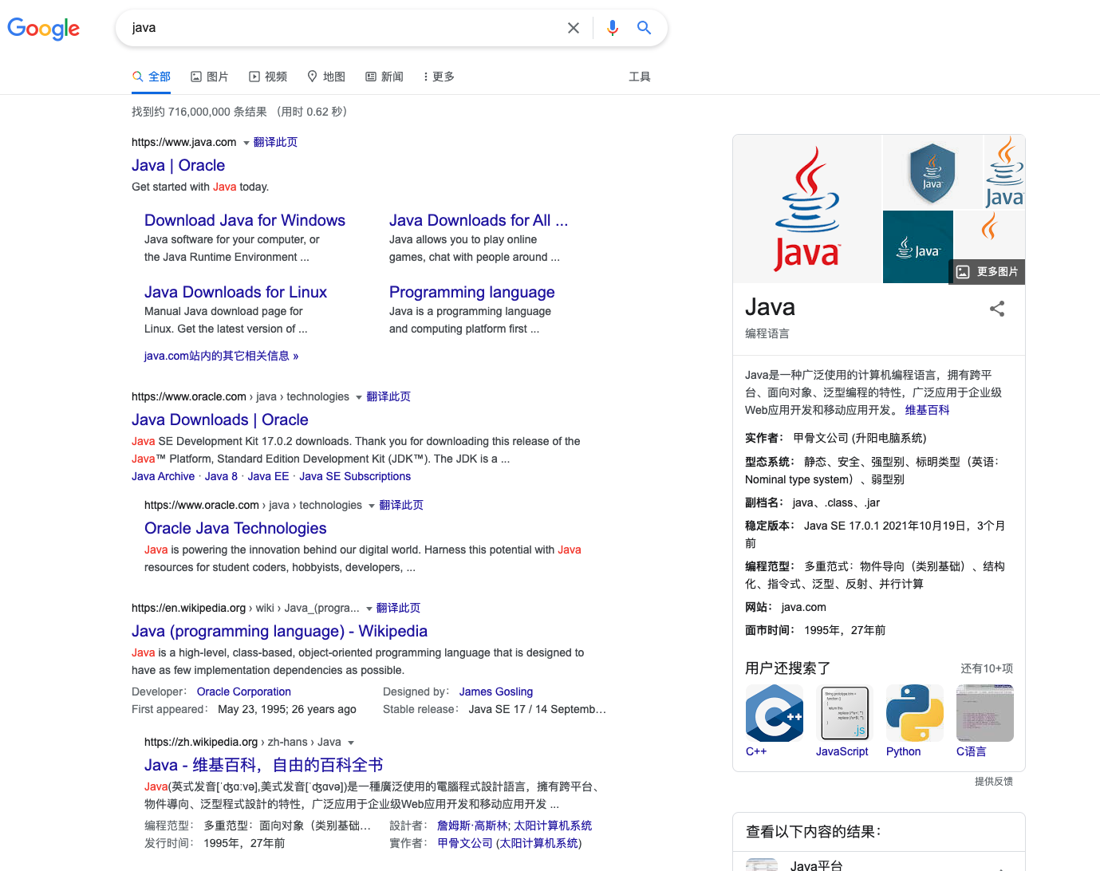Open Download Java for Windows sitelink
1100x871 pixels.
click(245, 220)
